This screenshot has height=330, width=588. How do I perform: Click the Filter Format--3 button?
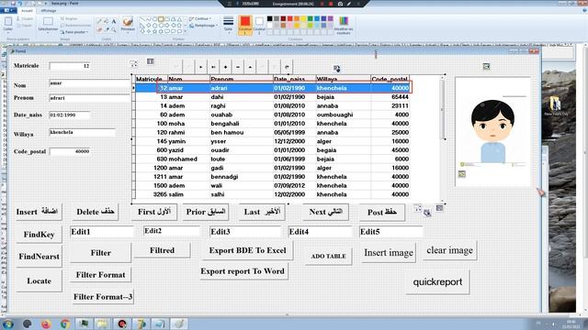[103, 297]
